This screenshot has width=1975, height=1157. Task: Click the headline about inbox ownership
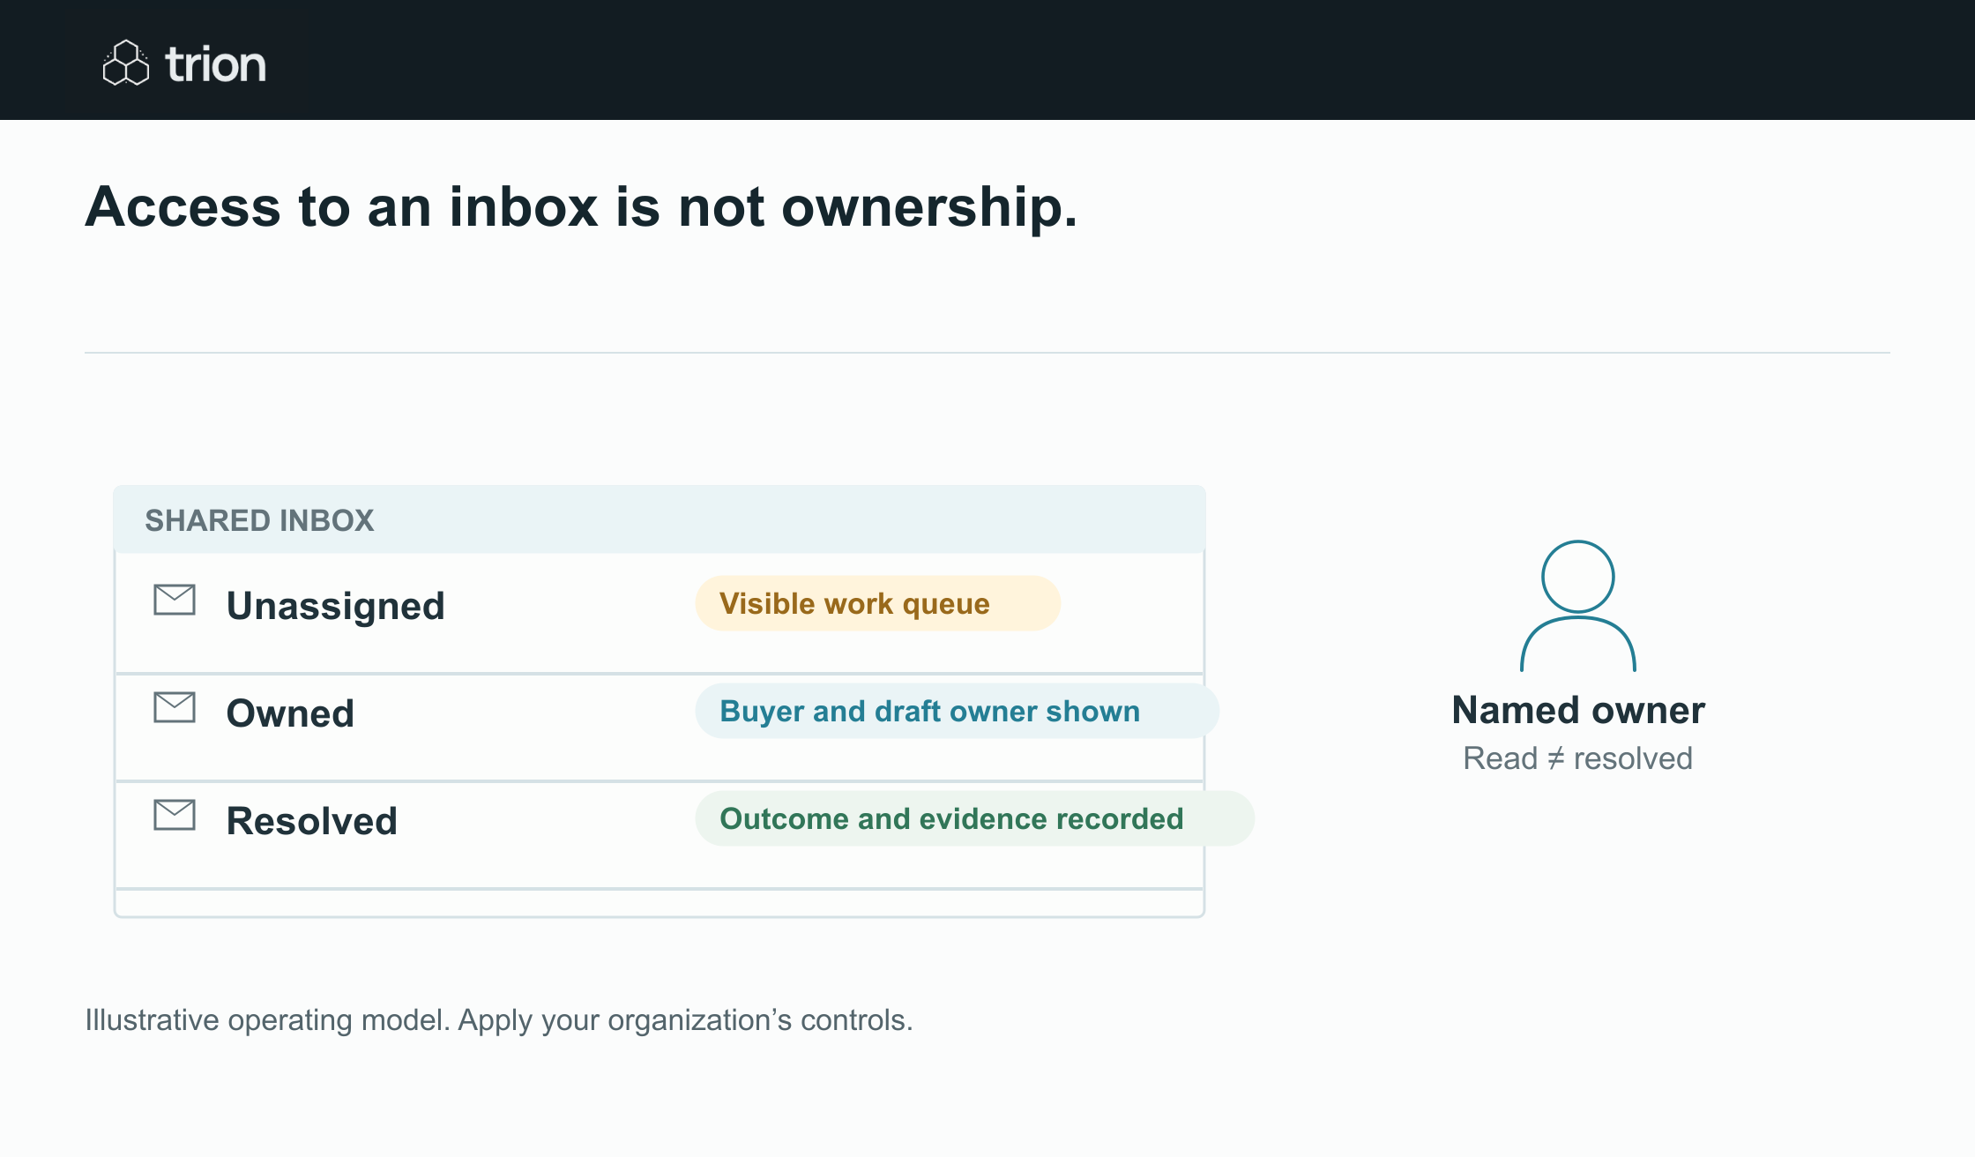click(x=581, y=207)
